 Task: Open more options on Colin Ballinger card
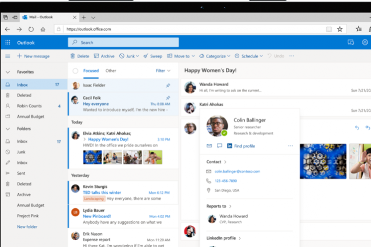(291, 145)
